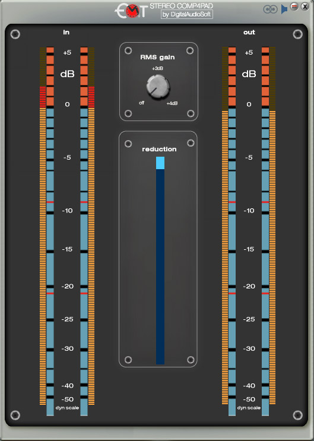Click the 'reduction' panel heading

[x=159, y=149]
